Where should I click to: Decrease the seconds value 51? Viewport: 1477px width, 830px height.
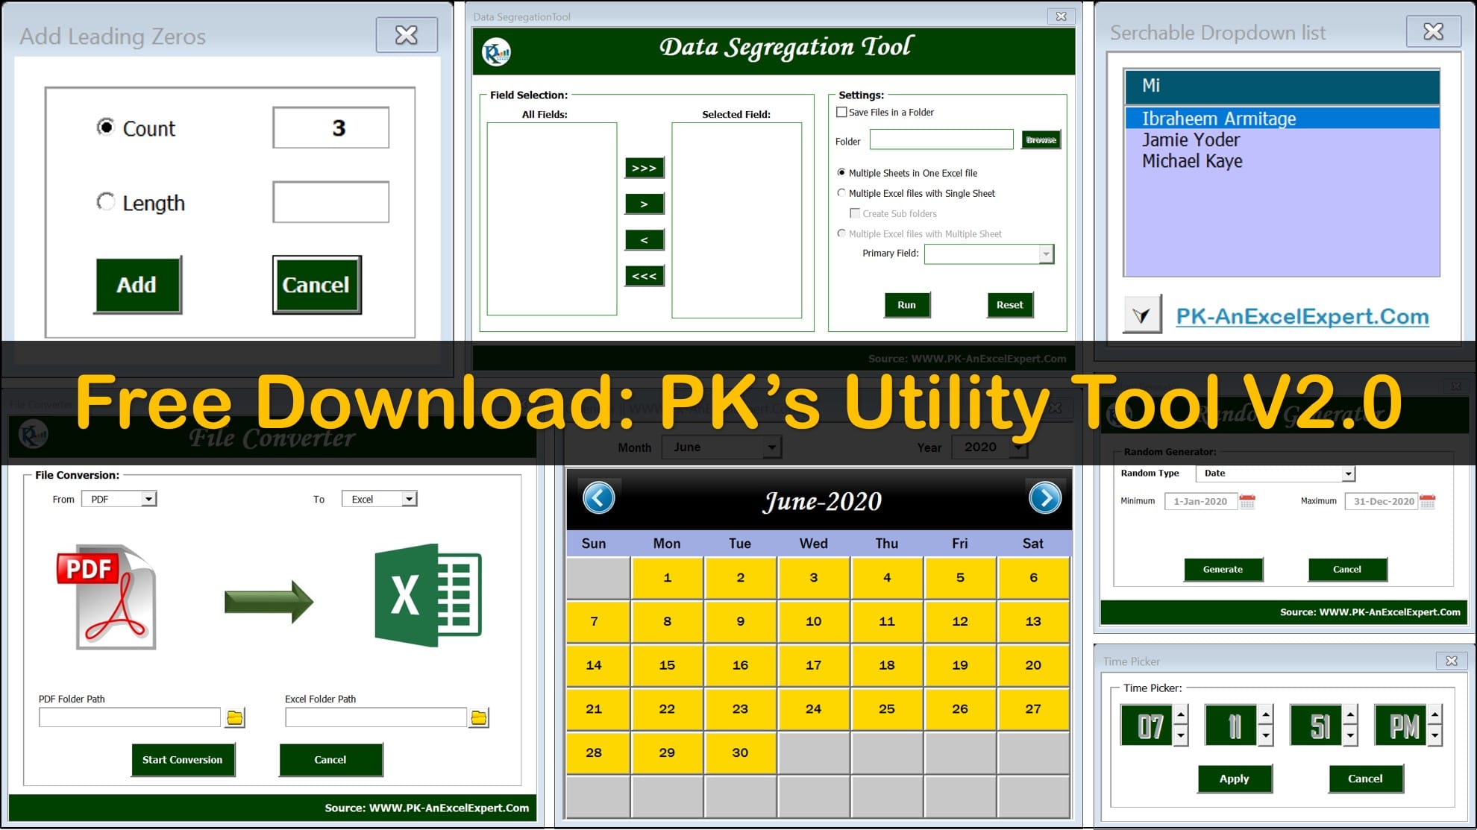(x=1350, y=735)
